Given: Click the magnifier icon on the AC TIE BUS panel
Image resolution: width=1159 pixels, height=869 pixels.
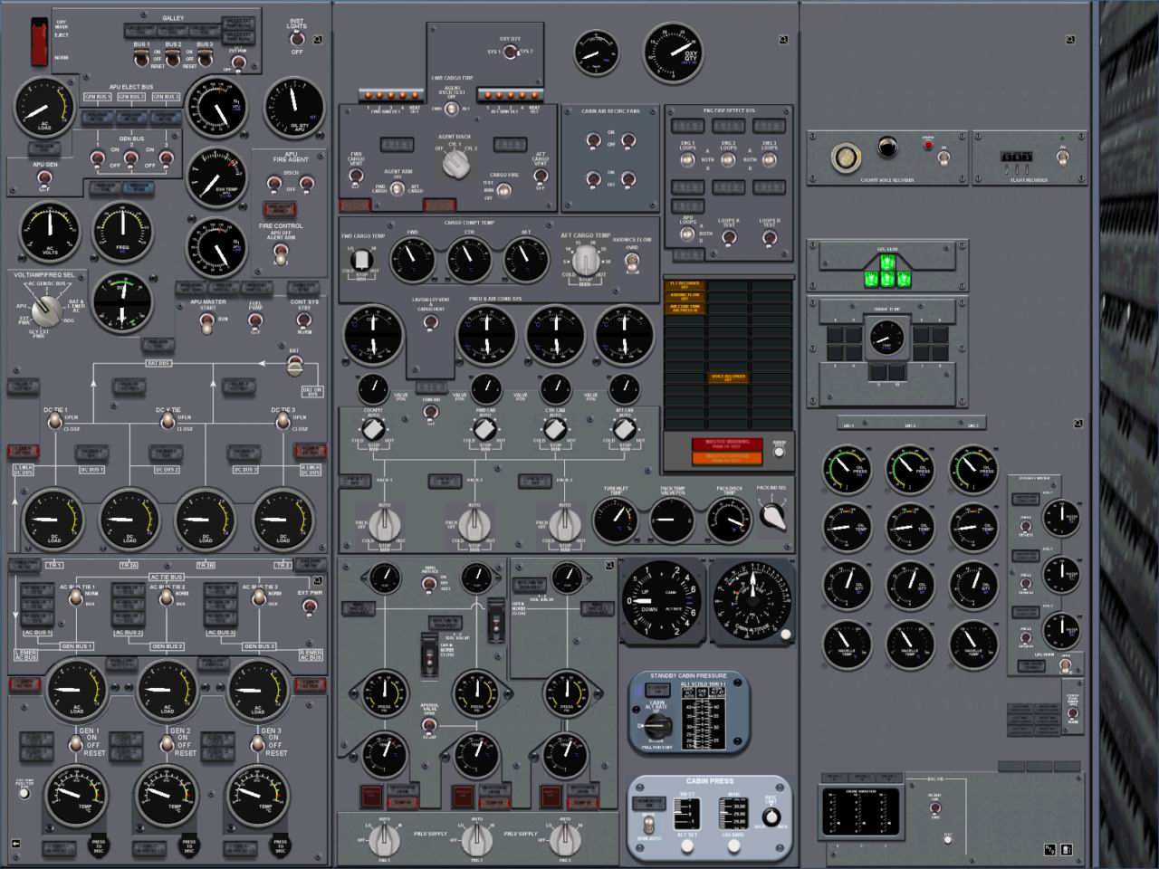Looking at the screenshot, I should [x=318, y=581].
